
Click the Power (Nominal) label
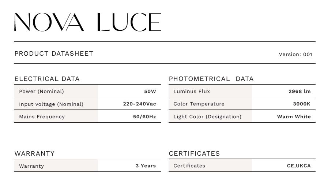(41, 91)
